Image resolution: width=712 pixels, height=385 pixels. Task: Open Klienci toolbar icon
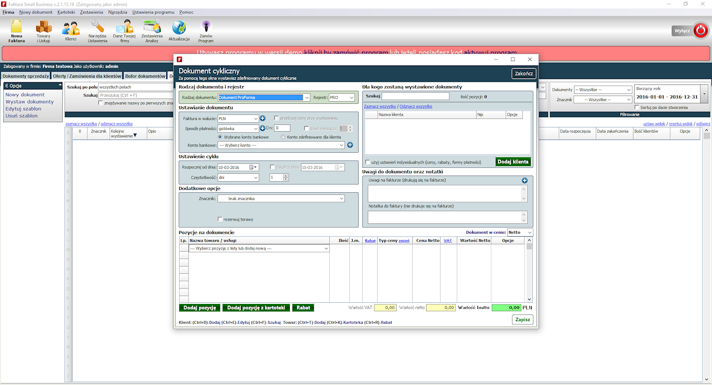71,31
